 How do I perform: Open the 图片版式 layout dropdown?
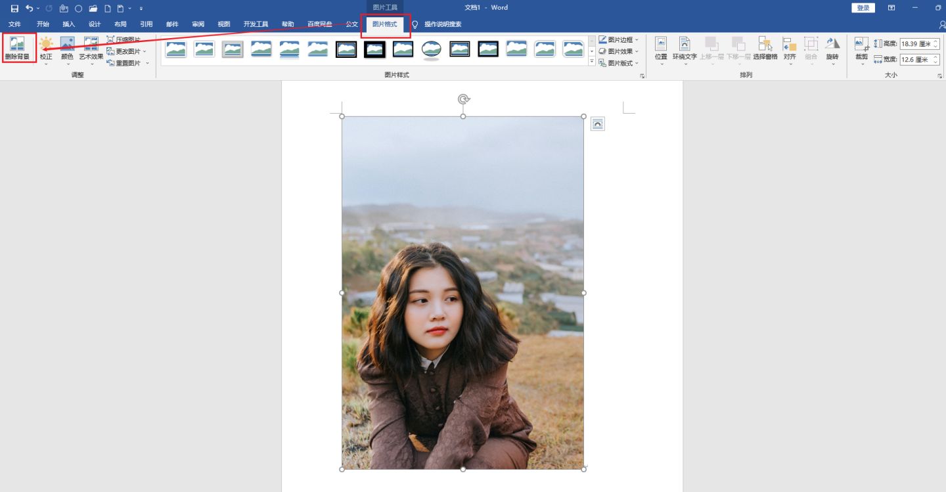click(618, 63)
